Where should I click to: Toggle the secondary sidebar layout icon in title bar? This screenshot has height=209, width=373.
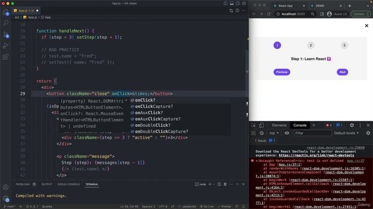coord(238,3)
